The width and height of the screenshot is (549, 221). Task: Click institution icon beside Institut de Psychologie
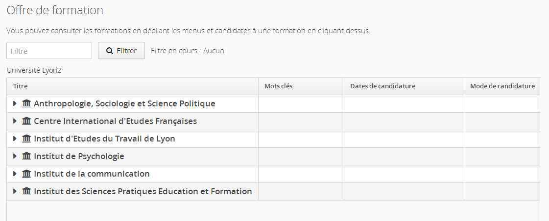click(x=26, y=156)
